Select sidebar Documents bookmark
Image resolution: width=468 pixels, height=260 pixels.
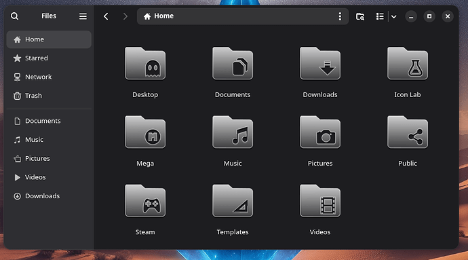[x=49, y=121]
